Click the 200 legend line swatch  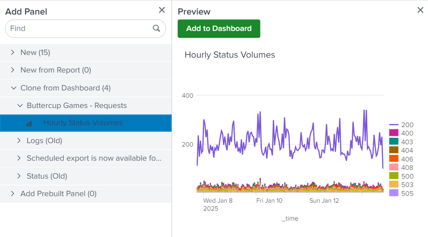394,125
